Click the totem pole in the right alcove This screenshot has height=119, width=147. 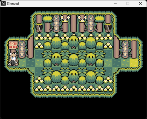point(125,49)
